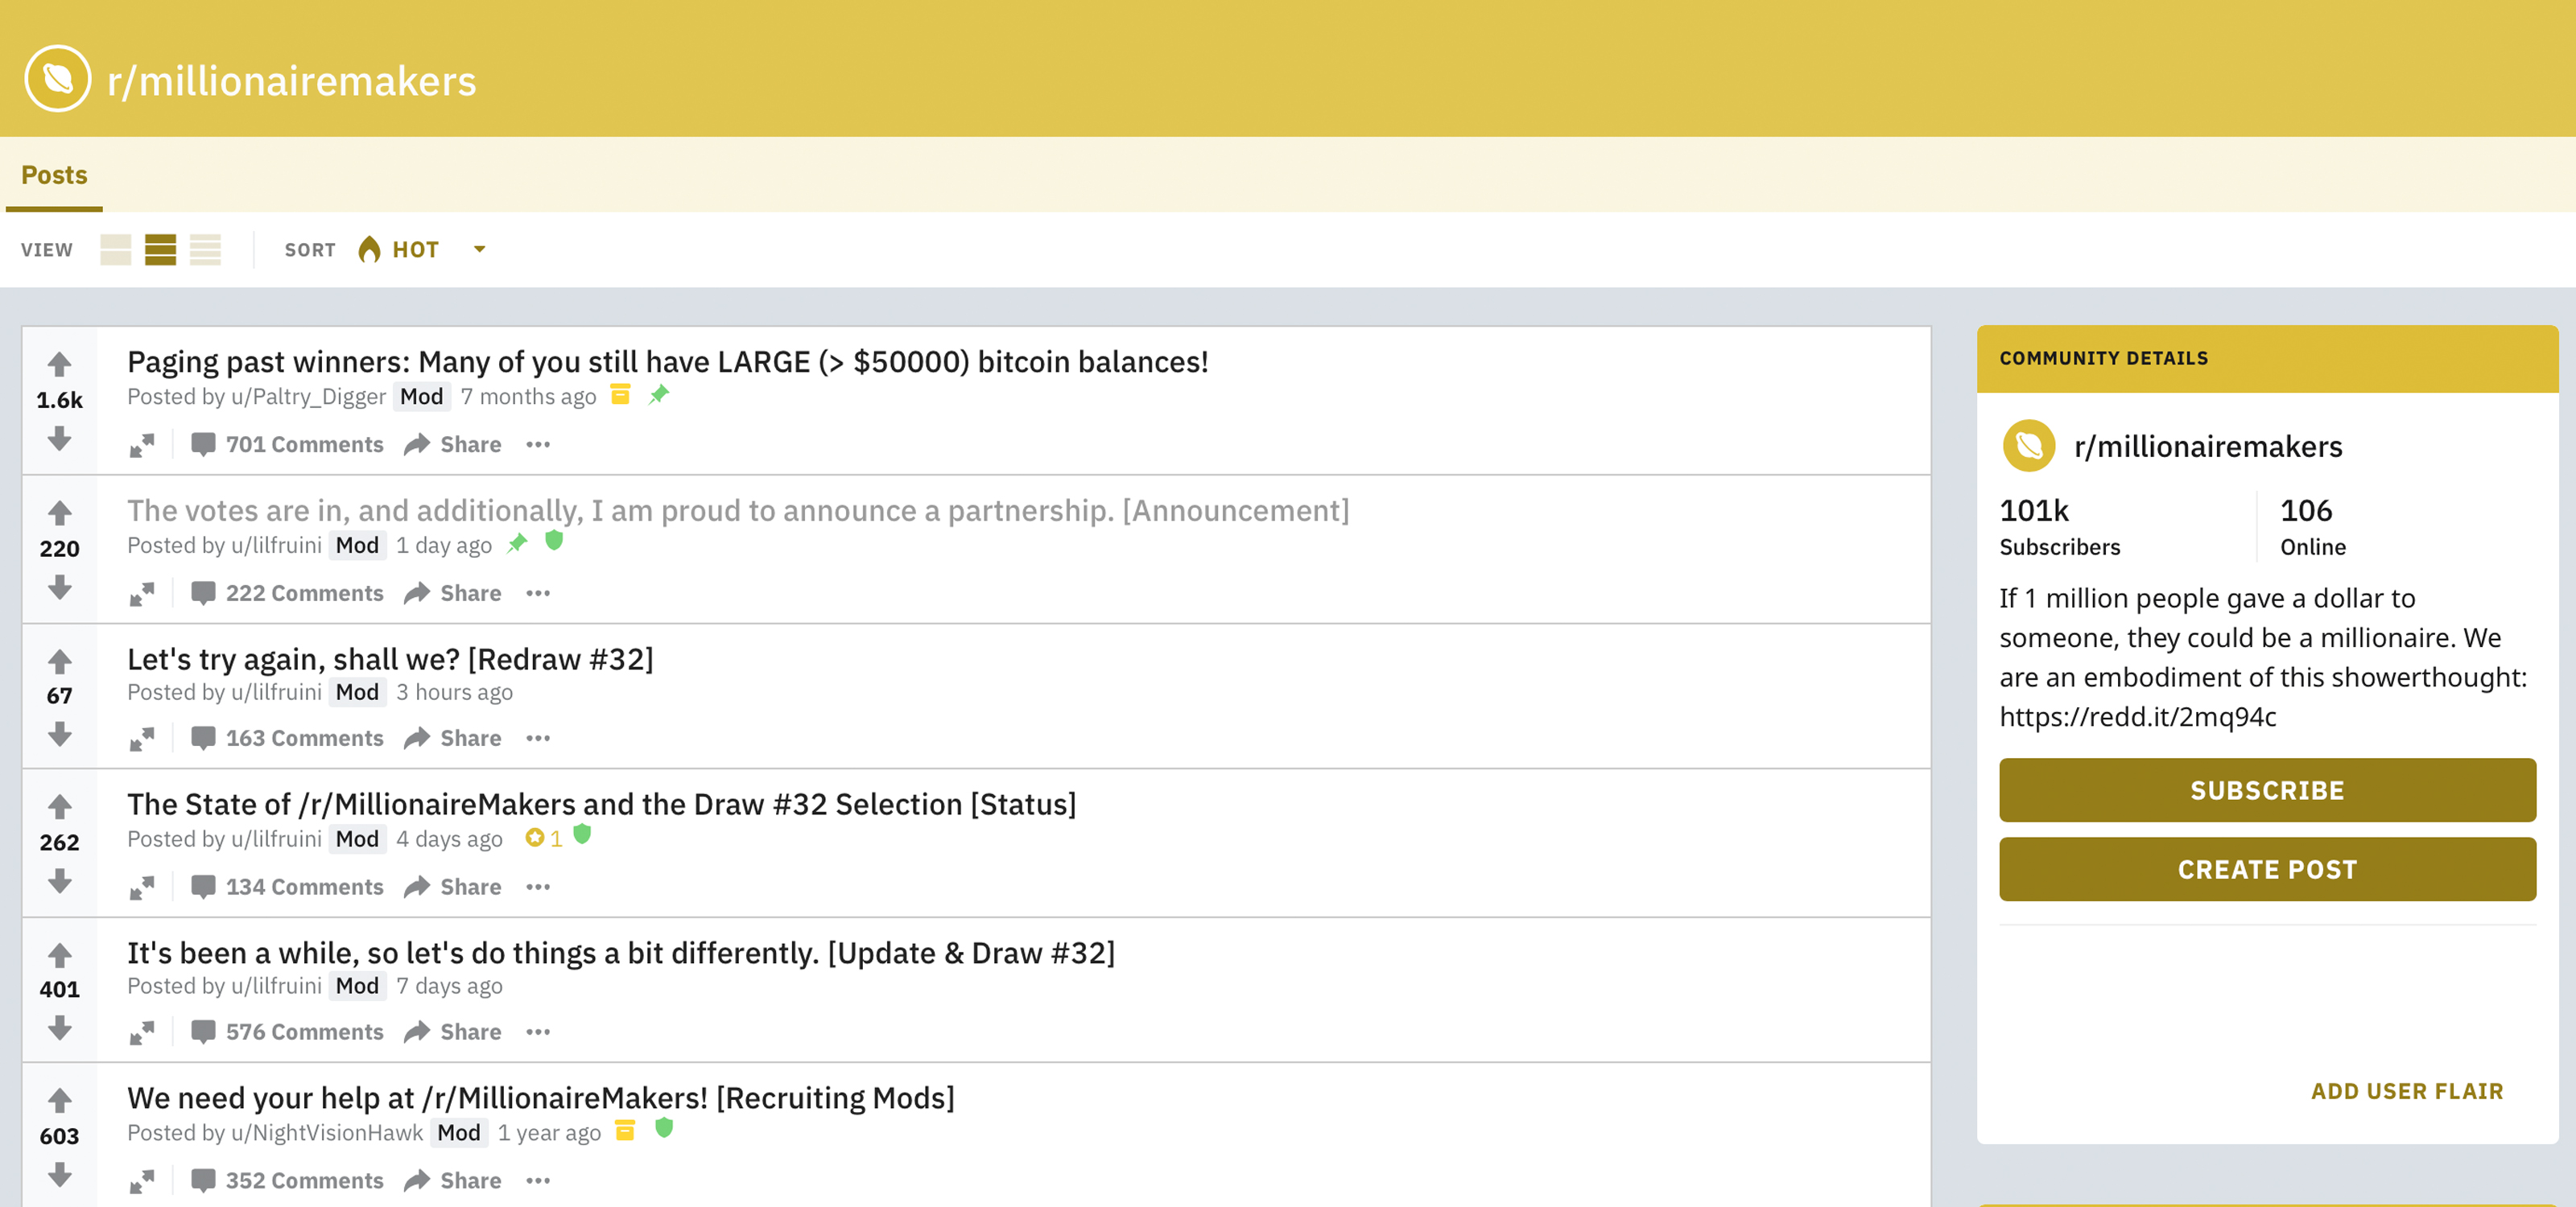The image size is (2576, 1207).
Task: Click the SUBSCRIBE button
Action: pos(2267,790)
